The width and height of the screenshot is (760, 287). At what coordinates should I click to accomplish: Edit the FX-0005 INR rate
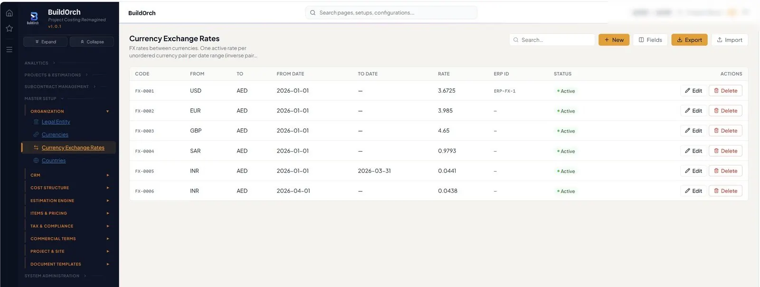(693, 171)
